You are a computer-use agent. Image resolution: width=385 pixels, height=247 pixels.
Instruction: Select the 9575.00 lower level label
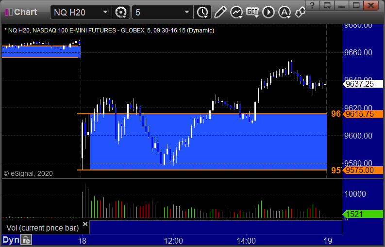(x=363, y=170)
